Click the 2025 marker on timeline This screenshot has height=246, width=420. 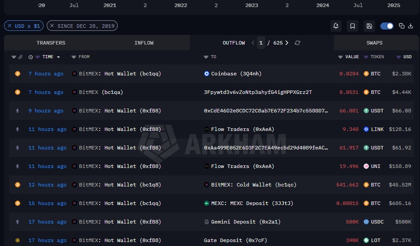[x=394, y=5]
